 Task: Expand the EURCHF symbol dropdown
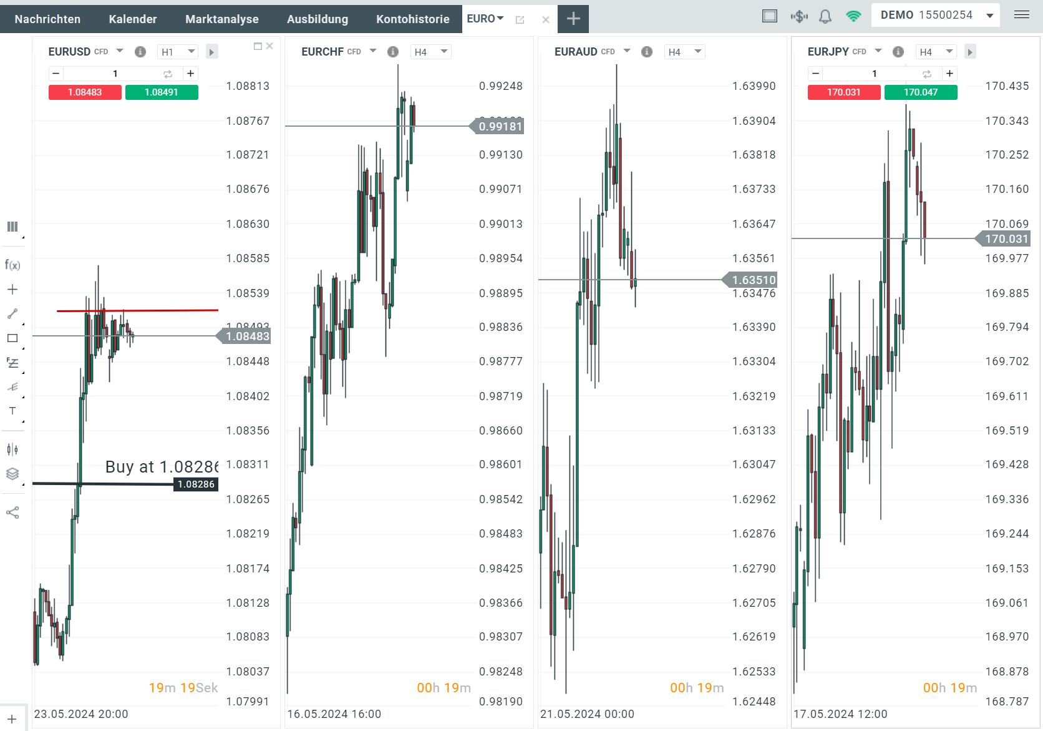(x=372, y=51)
